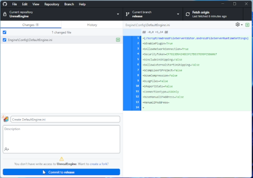Toggle diff line 11 ConnectionType selection
This screenshot has height=178, width=253.
coord(132,92)
